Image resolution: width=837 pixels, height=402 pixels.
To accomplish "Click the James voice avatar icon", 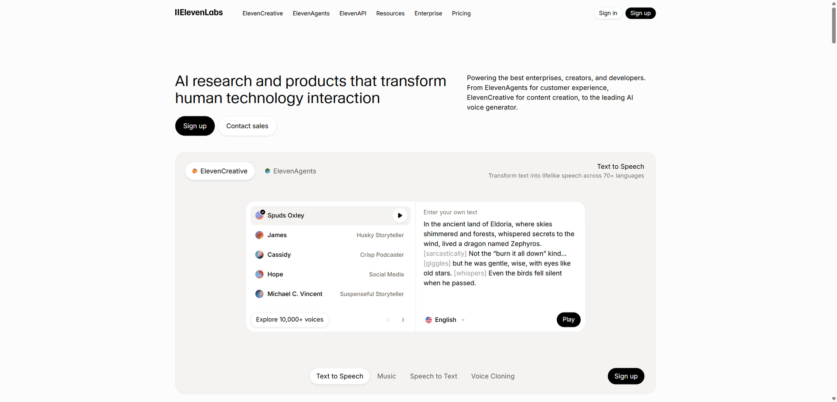I will [x=259, y=235].
